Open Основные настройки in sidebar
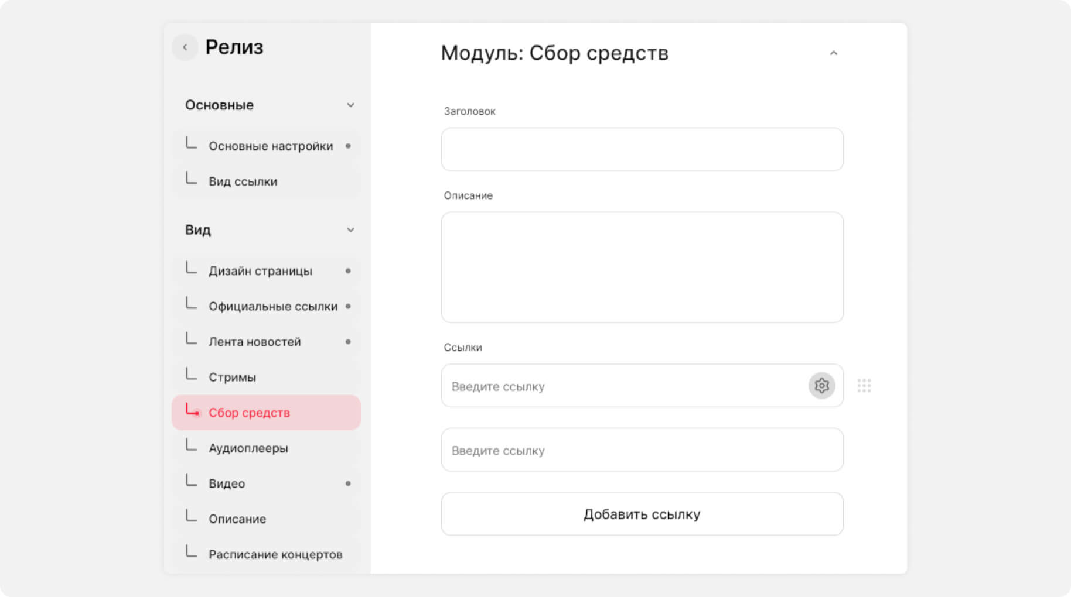 click(270, 146)
